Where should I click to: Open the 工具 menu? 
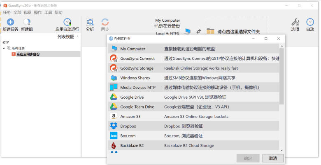pyautogui.click(x=48, y=12)
